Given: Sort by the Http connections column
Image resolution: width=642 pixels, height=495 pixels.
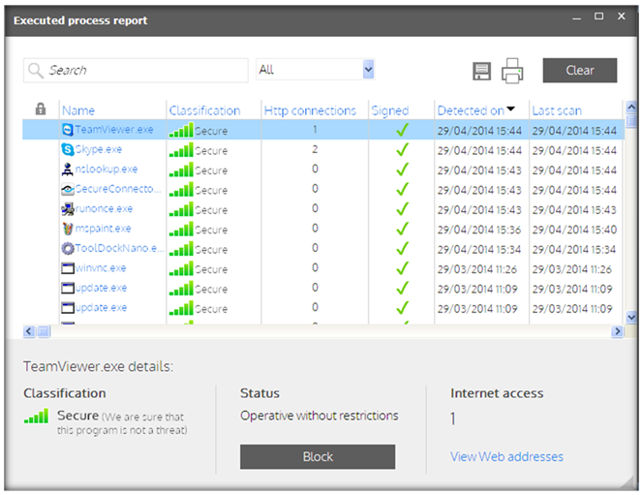Looking at the screenshot, I should tap(310, 110).
